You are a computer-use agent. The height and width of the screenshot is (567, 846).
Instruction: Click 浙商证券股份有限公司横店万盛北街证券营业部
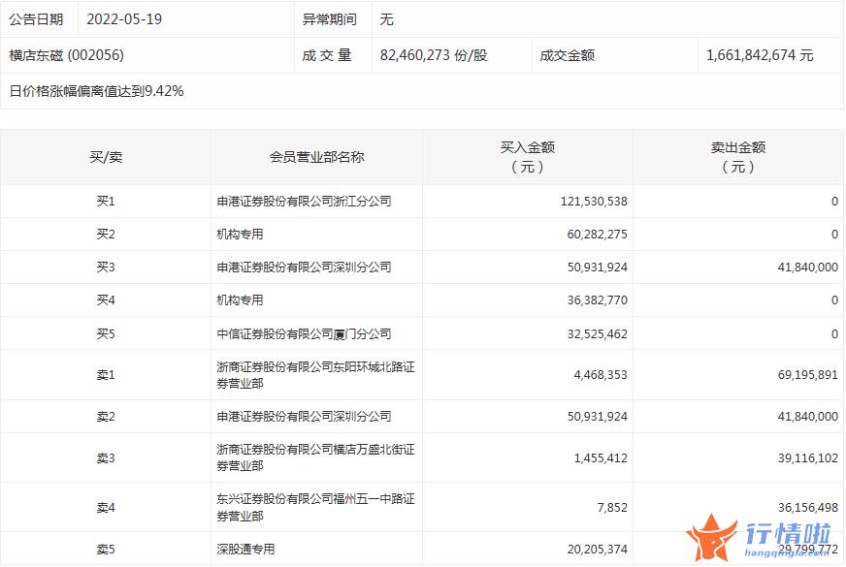click(x=315, y=457)
